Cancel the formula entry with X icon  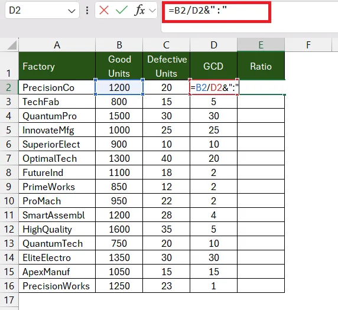click(x=104, y=10)
